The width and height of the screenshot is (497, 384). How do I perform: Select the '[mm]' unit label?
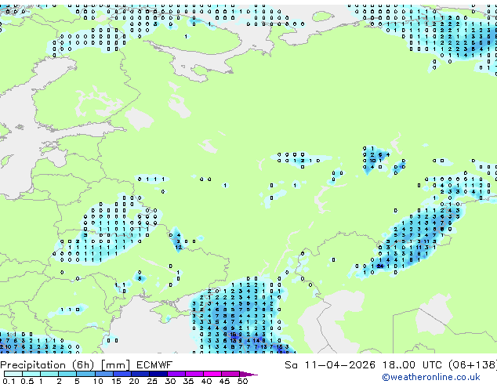tap(115, 365)
